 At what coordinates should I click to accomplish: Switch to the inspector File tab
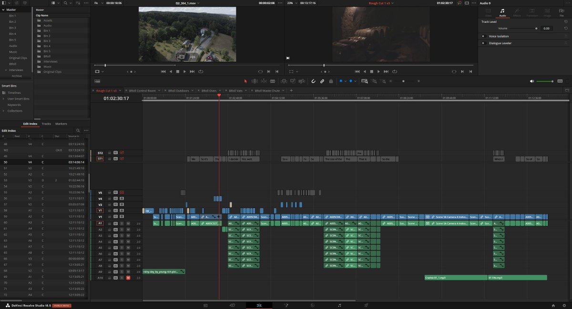(x=562, y=13)
